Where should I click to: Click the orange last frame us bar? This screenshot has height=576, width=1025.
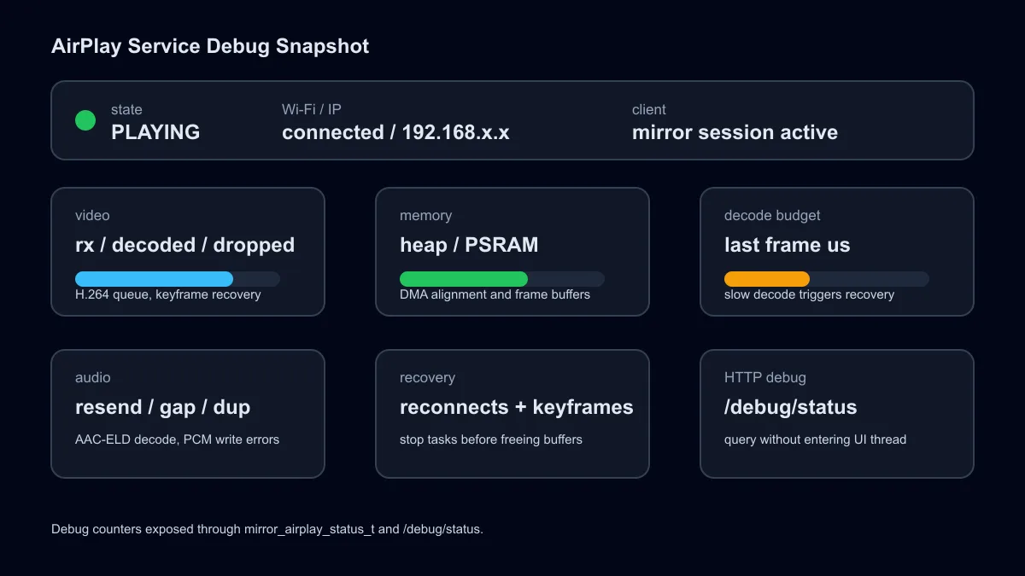[x=767, y=279]
